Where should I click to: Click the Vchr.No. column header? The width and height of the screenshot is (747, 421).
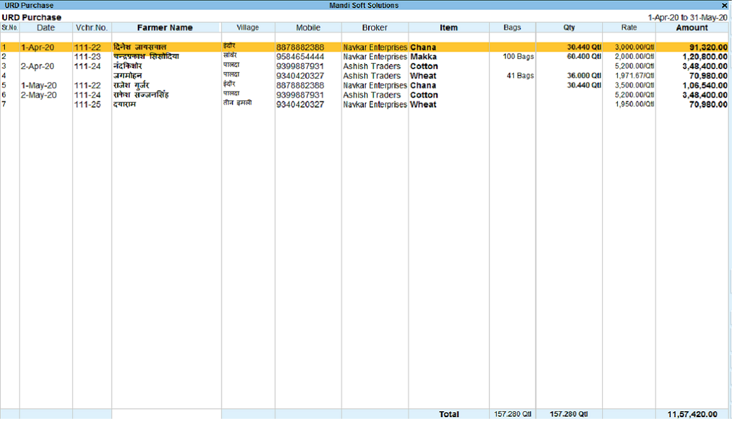(92, 27)
